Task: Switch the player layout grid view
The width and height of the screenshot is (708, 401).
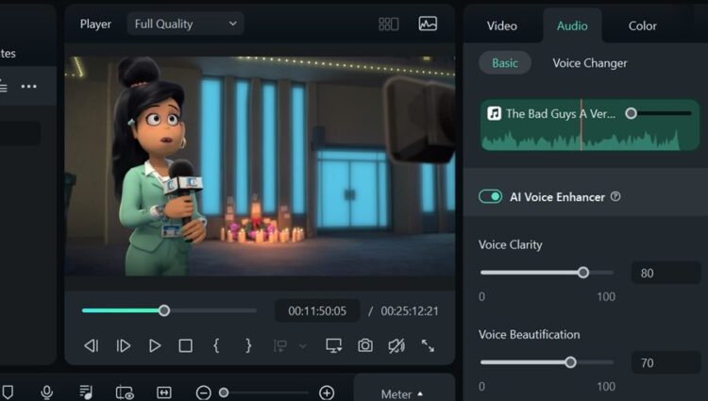Action: click(388, 24)
